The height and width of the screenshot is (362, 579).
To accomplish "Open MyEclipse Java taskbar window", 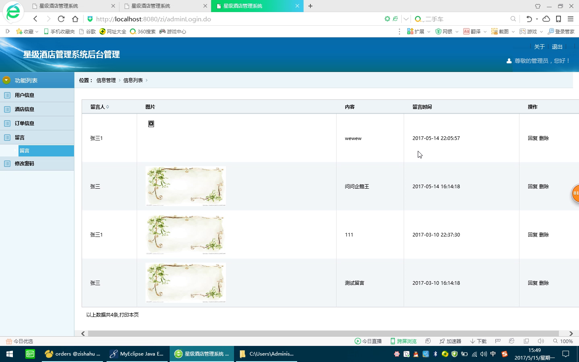I will [x=137, y=354].
